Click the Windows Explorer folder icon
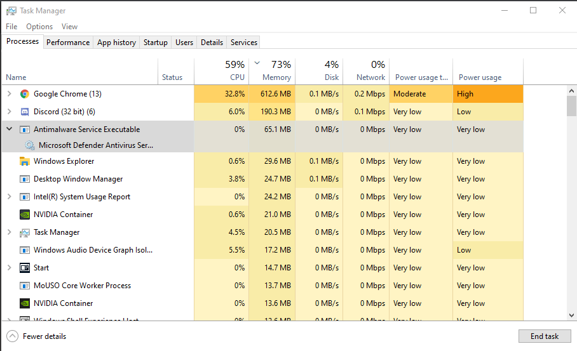The height and width of the screenshot is (351, 577). point(25,161)
